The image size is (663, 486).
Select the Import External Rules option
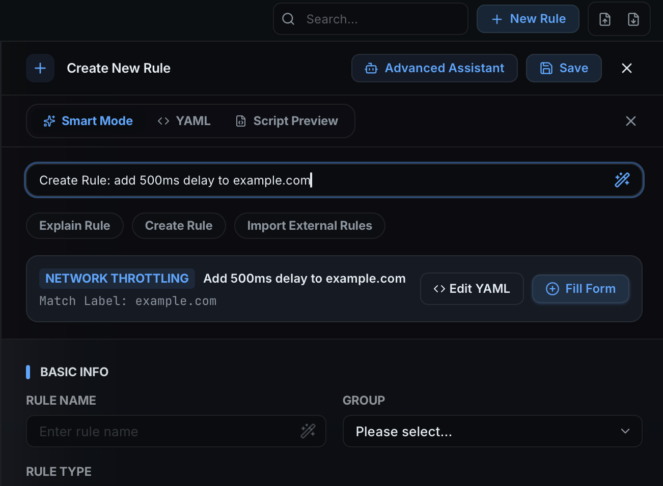tap(309, 225)
